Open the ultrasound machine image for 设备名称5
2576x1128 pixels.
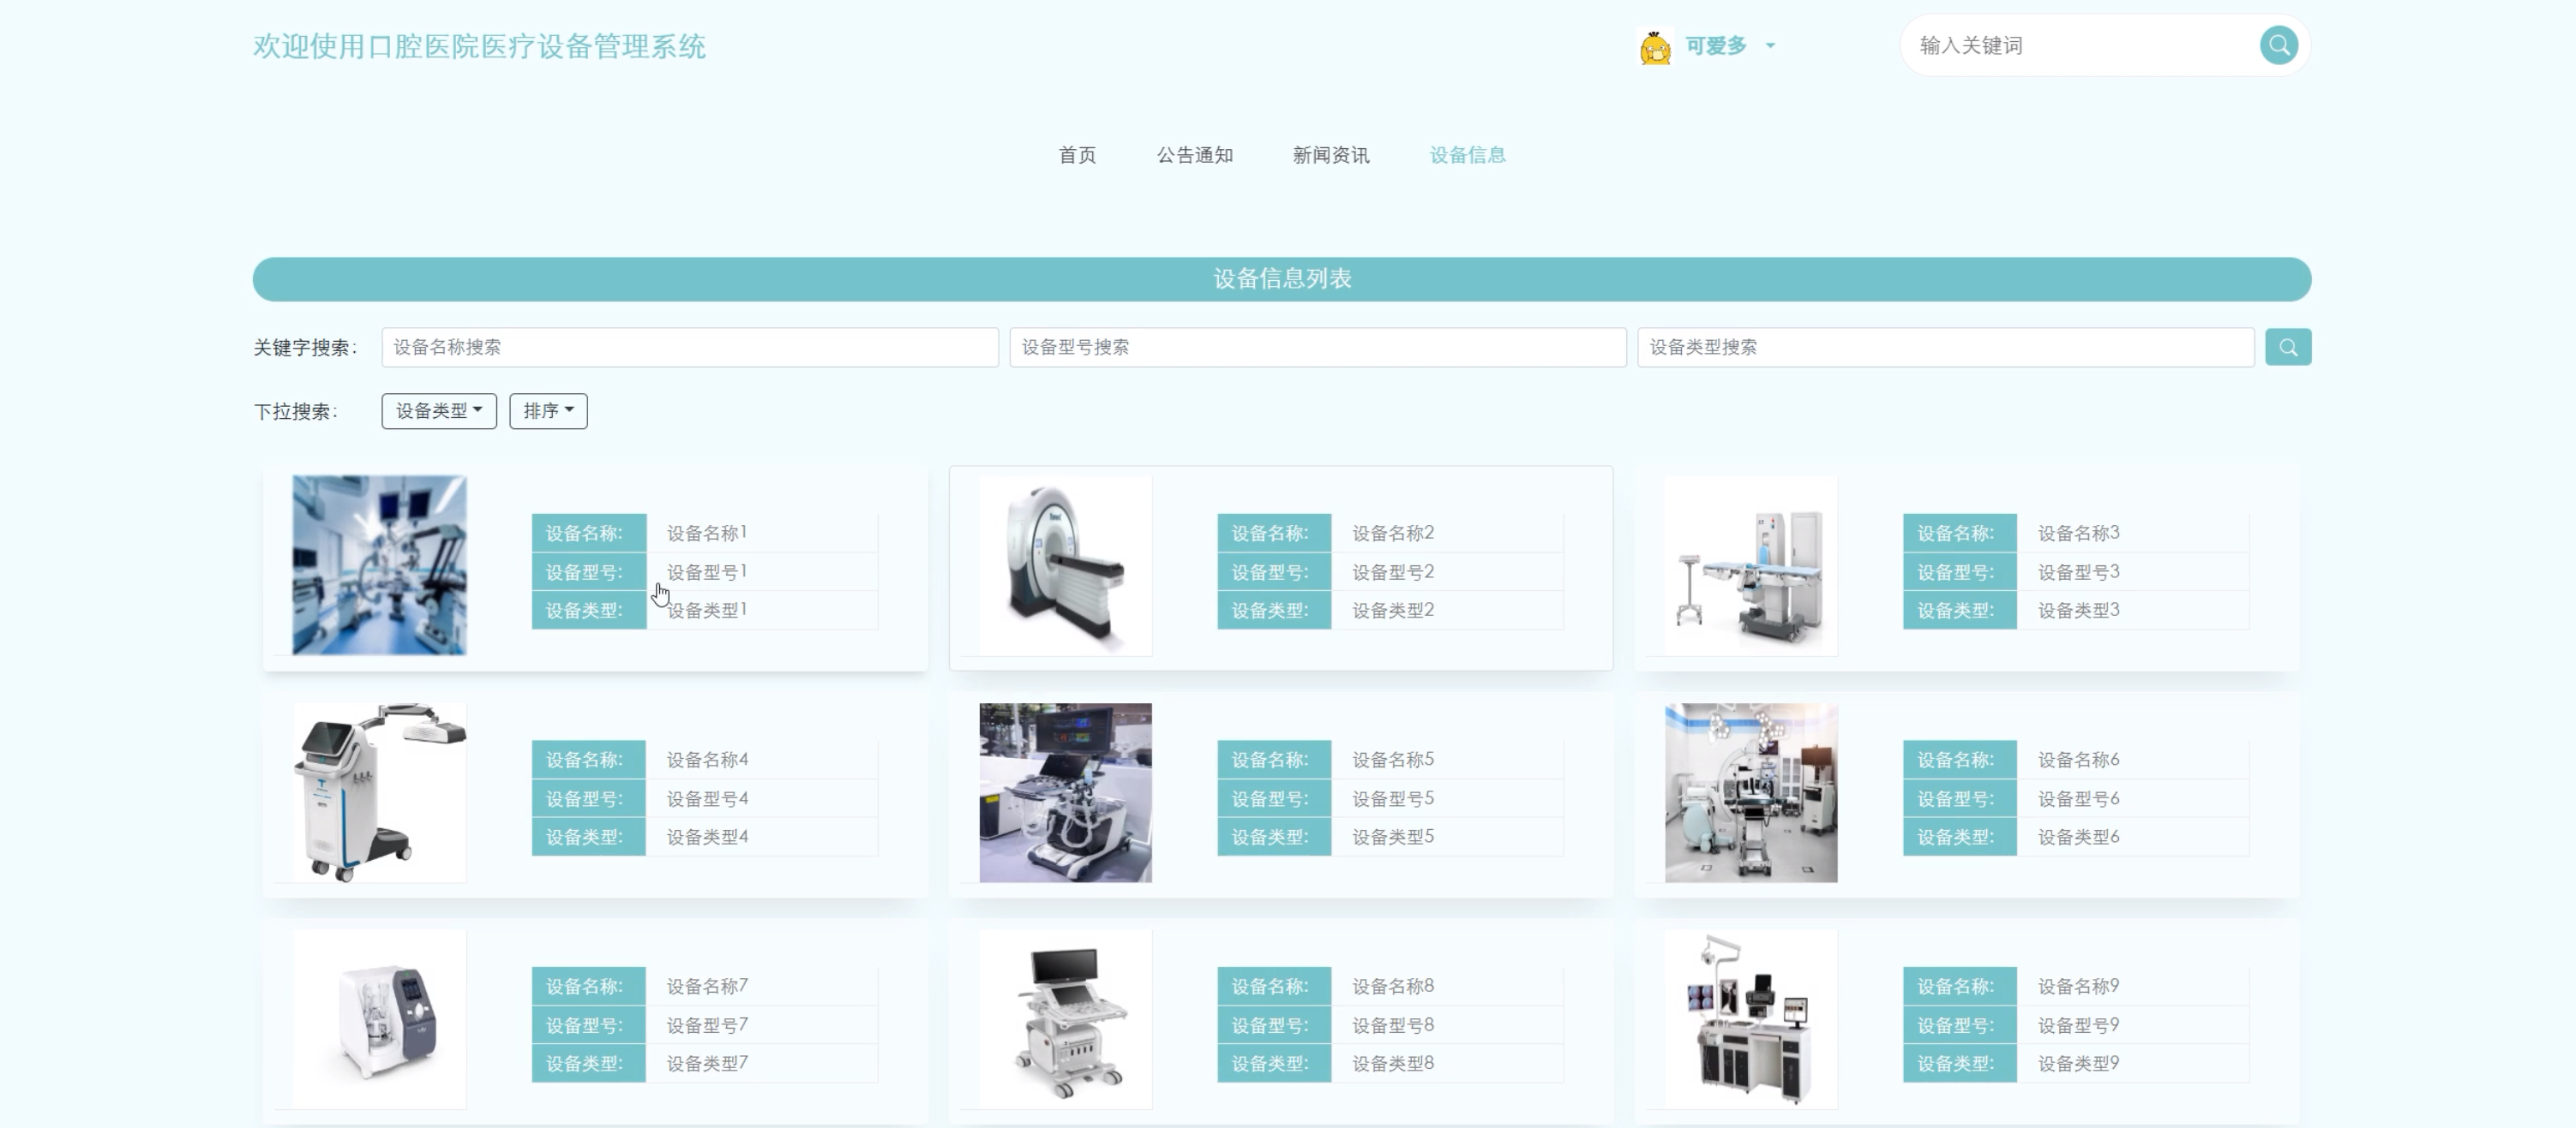(1065, 792)
